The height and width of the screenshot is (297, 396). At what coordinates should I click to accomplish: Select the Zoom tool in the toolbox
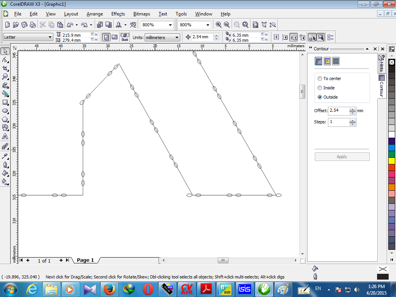[5, 77]
